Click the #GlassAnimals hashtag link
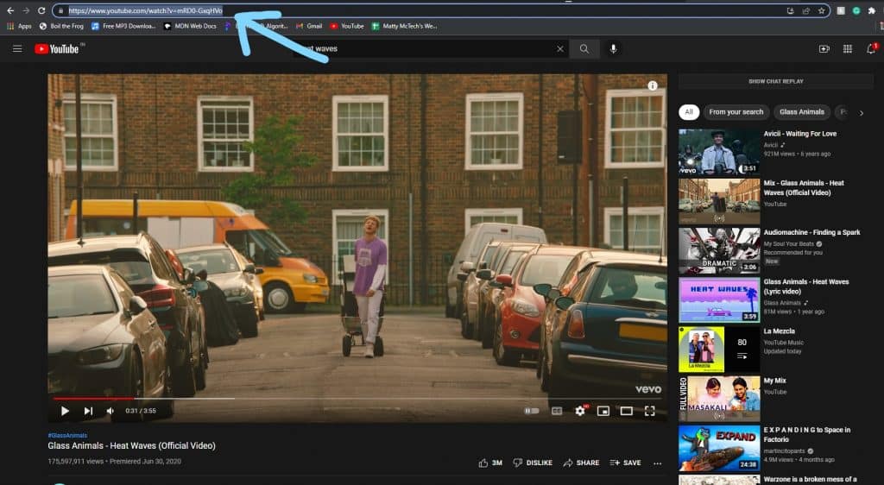884x485 pixels. [x=67, y=436]
